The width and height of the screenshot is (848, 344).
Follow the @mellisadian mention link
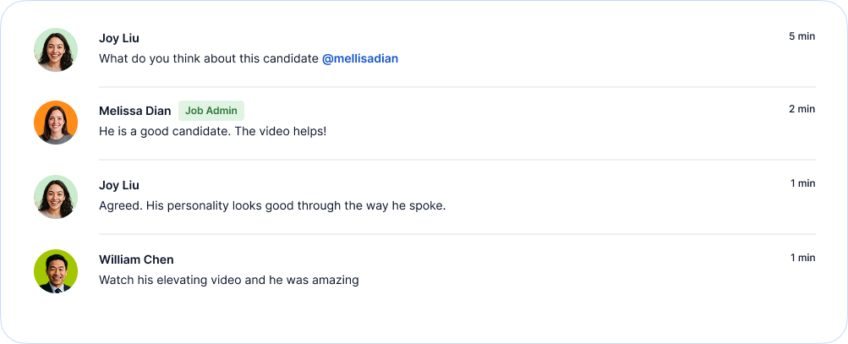click(x=360, y=59)
